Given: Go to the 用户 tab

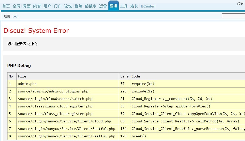Looking at the screenshot, I should [47, 6].
